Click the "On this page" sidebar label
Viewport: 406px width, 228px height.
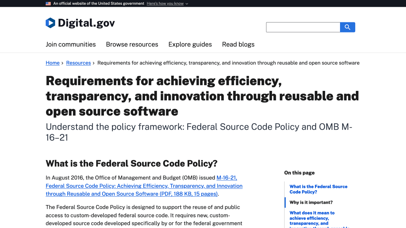(x=299, y=173)
